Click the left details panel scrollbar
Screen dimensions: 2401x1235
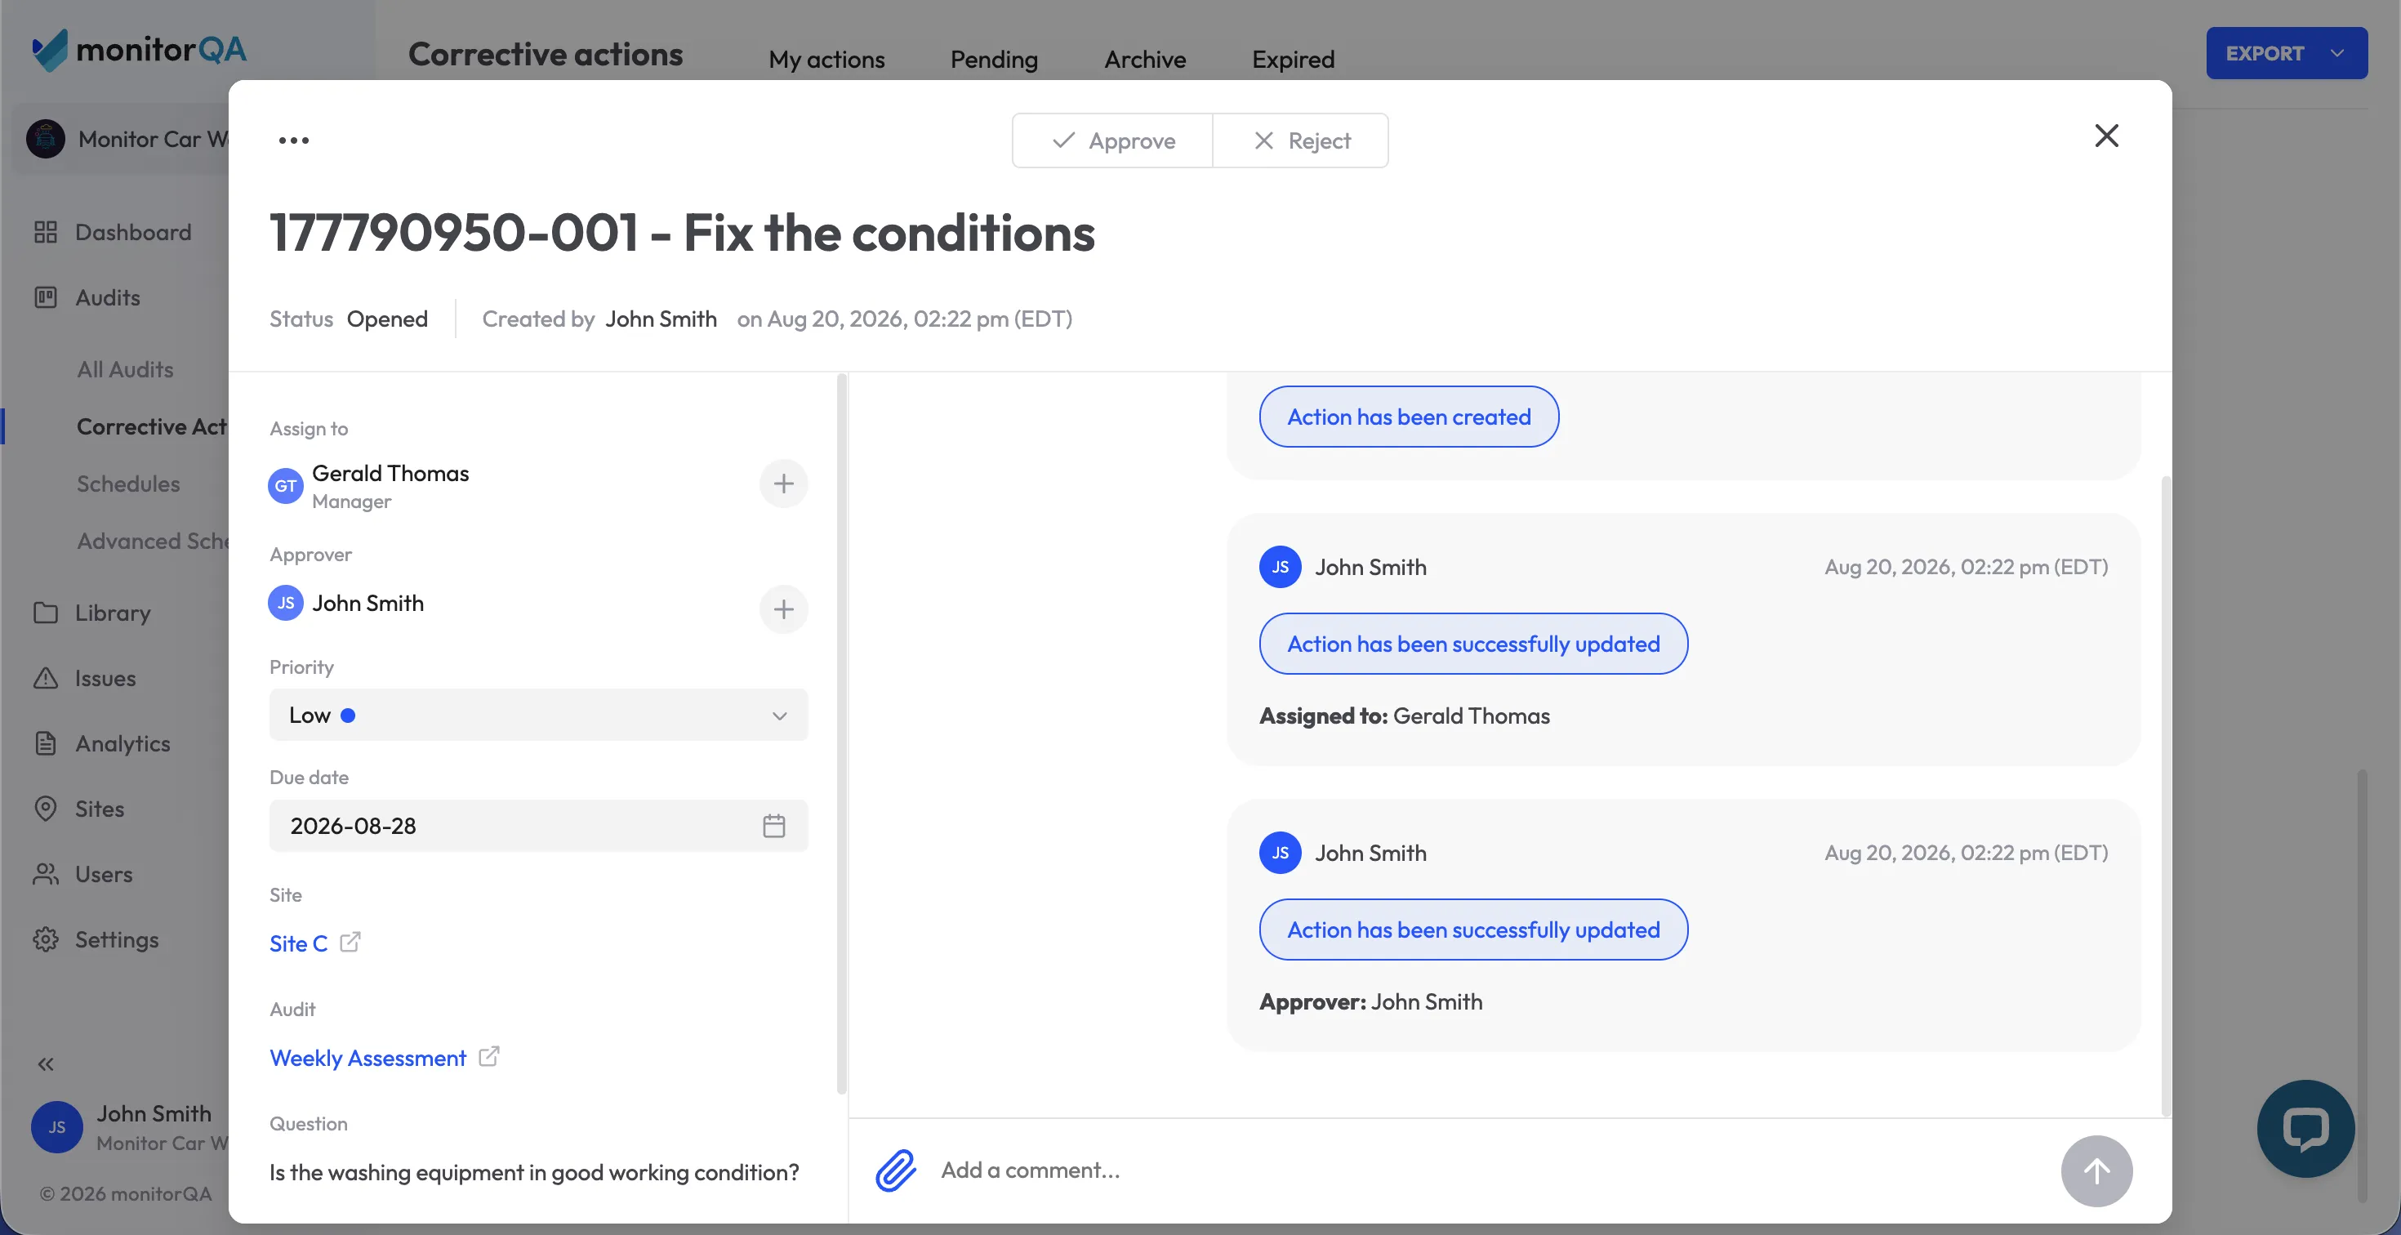click(842, 733)
